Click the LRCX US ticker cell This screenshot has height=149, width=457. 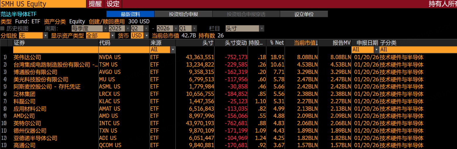[109, 94]
